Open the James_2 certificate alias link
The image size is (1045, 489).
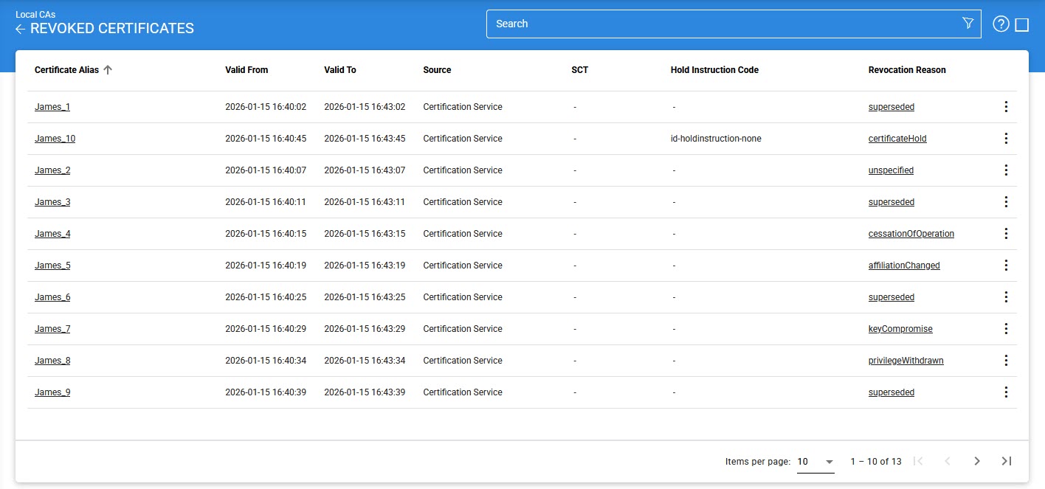coord(52,170)
